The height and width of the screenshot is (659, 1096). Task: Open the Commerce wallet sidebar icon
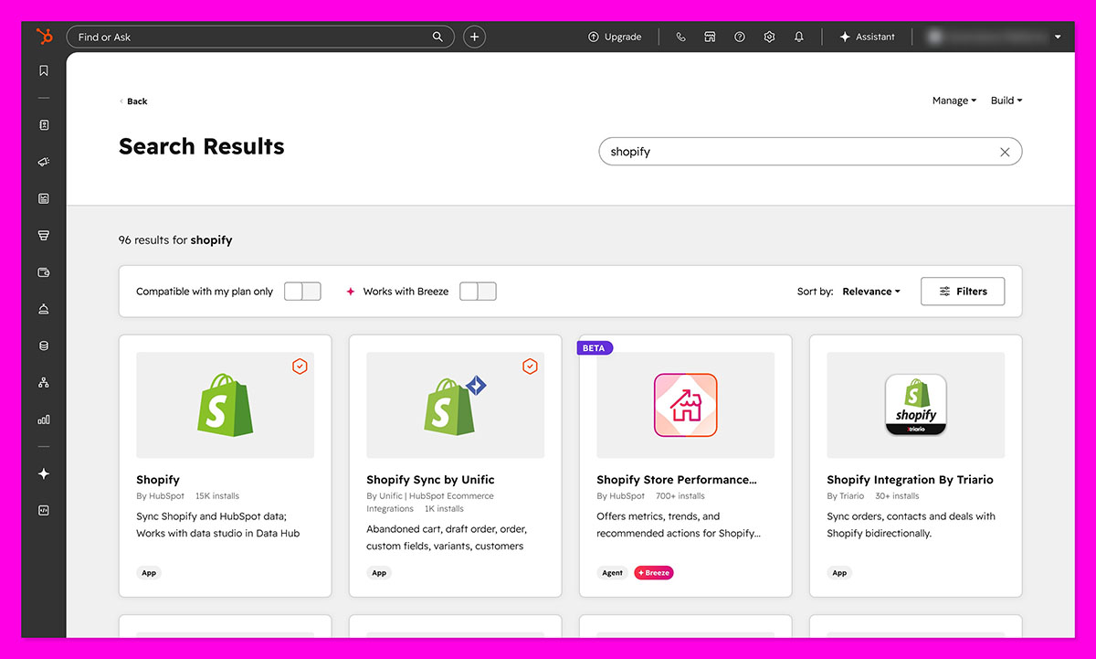[44, 272]
